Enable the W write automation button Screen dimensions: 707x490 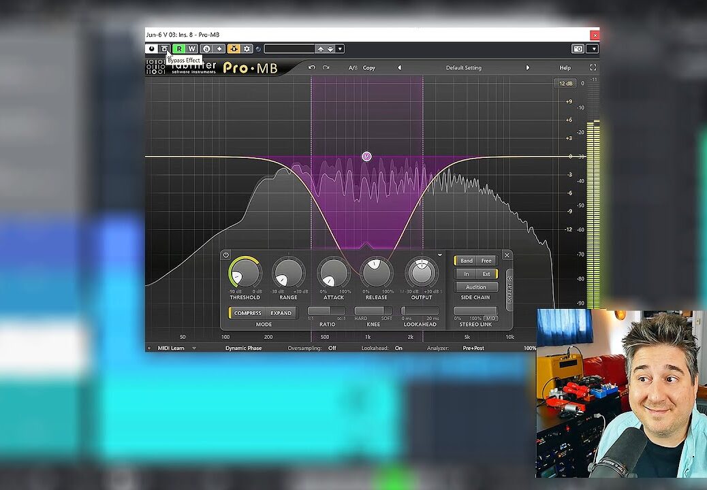(191, 48)
